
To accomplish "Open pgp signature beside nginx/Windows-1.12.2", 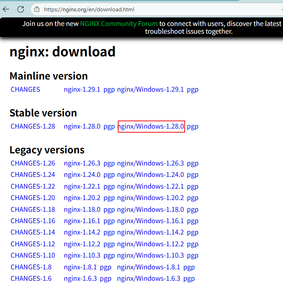I will [193, 244].
